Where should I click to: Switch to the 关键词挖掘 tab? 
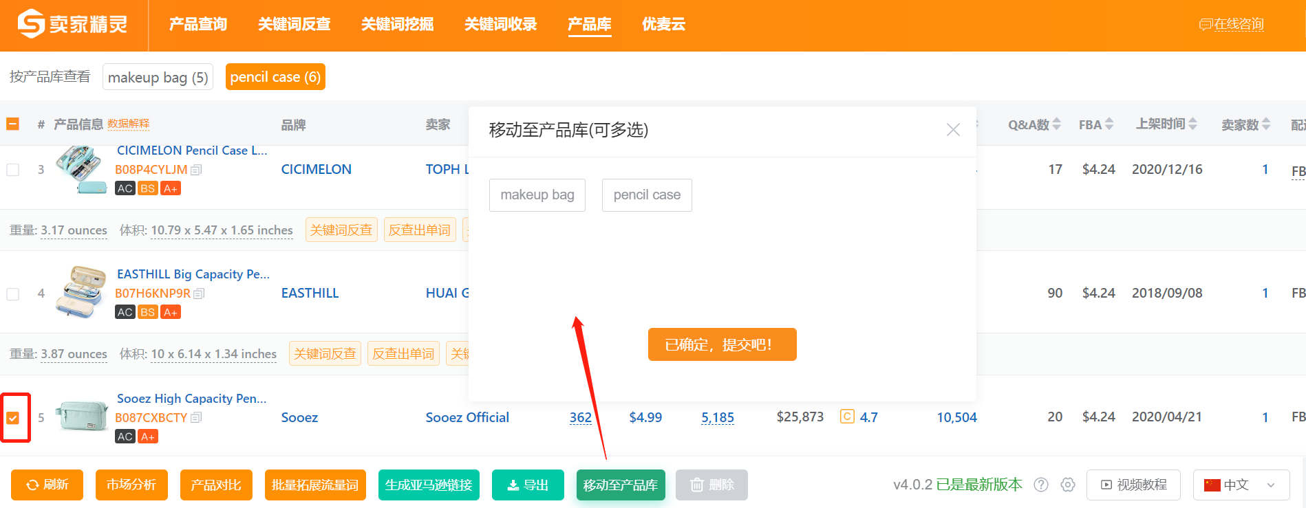pos(397,25)
